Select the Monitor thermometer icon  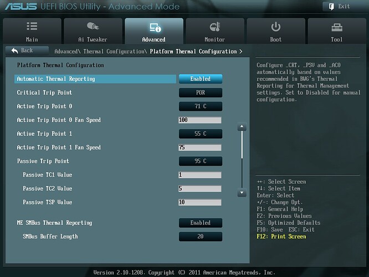(x=214, y=27)
